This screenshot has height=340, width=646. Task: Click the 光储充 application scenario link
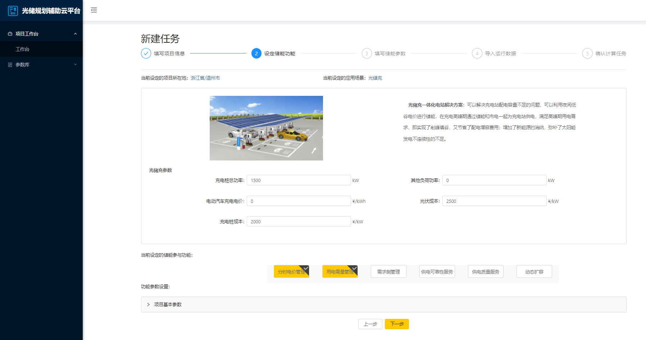375,78
